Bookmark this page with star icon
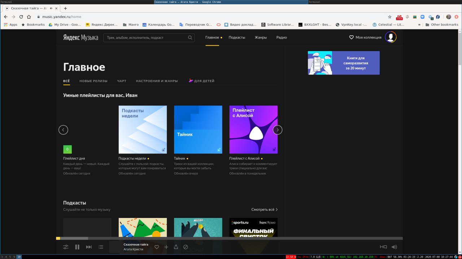 pyautogui.click(x=390, y=17)
